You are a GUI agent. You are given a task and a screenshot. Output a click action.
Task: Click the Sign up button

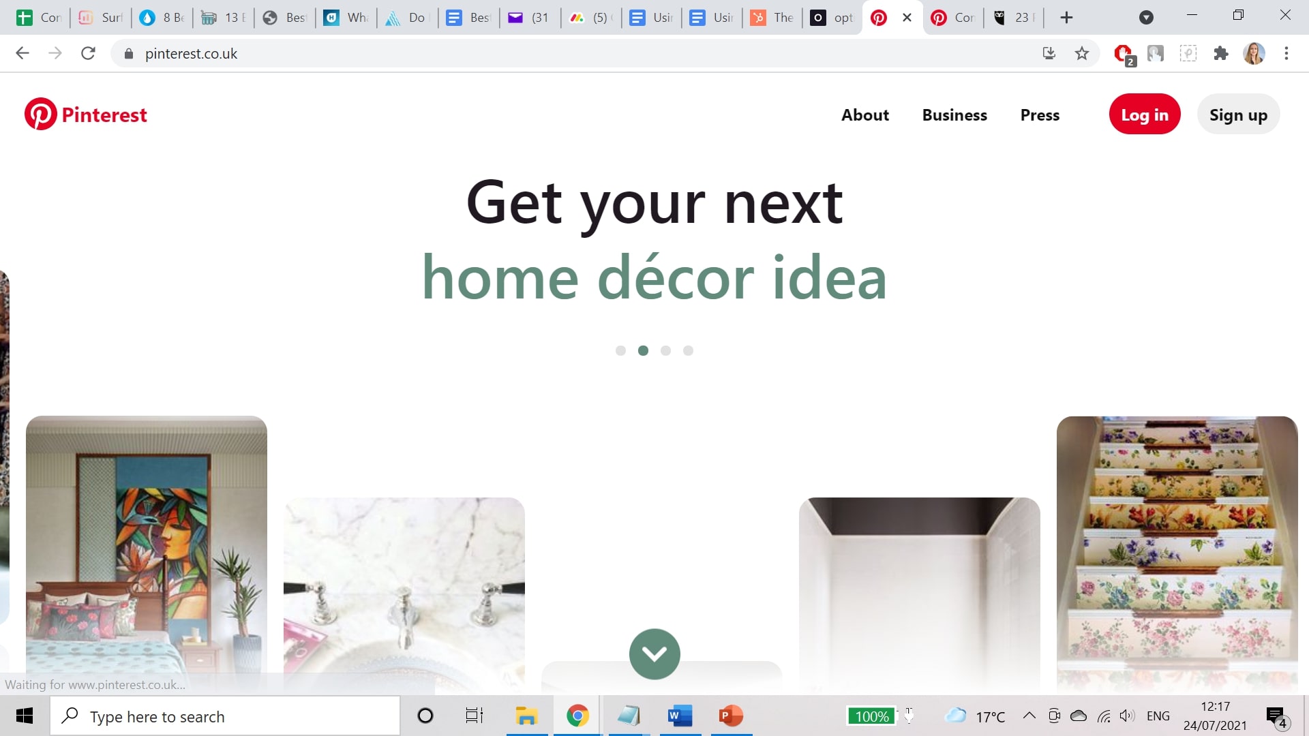pyautogui.click(x=1238, y=114)
